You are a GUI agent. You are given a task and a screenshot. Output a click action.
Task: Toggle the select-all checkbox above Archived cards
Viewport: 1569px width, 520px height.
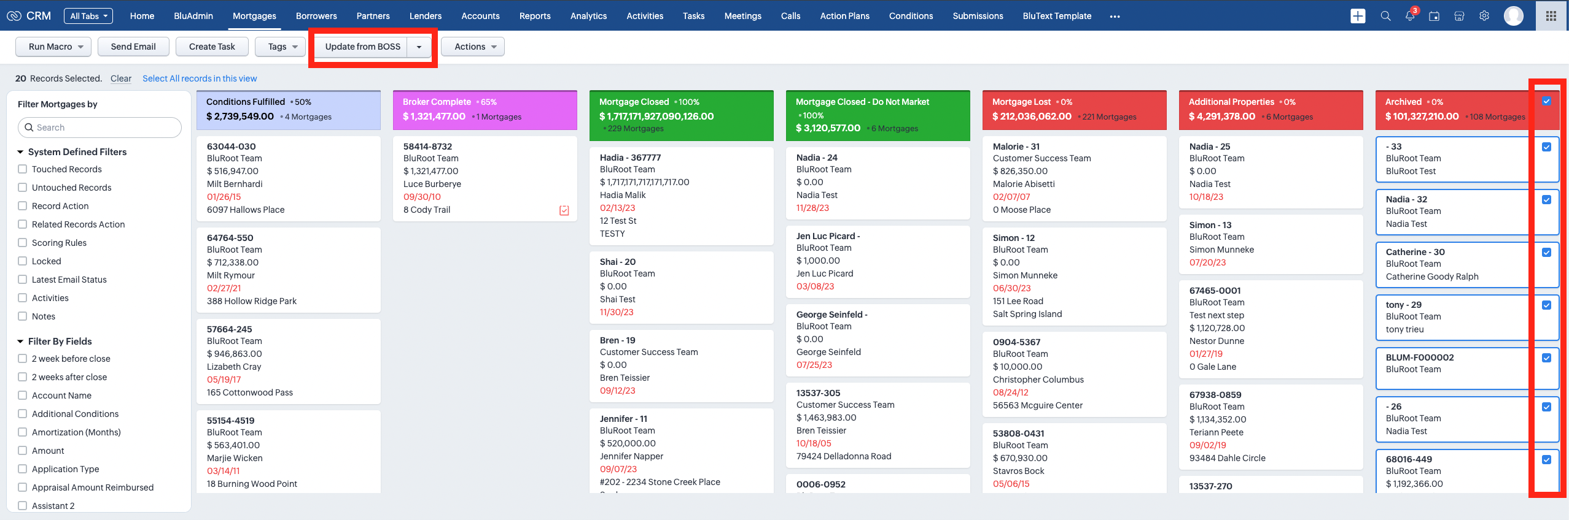tap(1546, 101)
